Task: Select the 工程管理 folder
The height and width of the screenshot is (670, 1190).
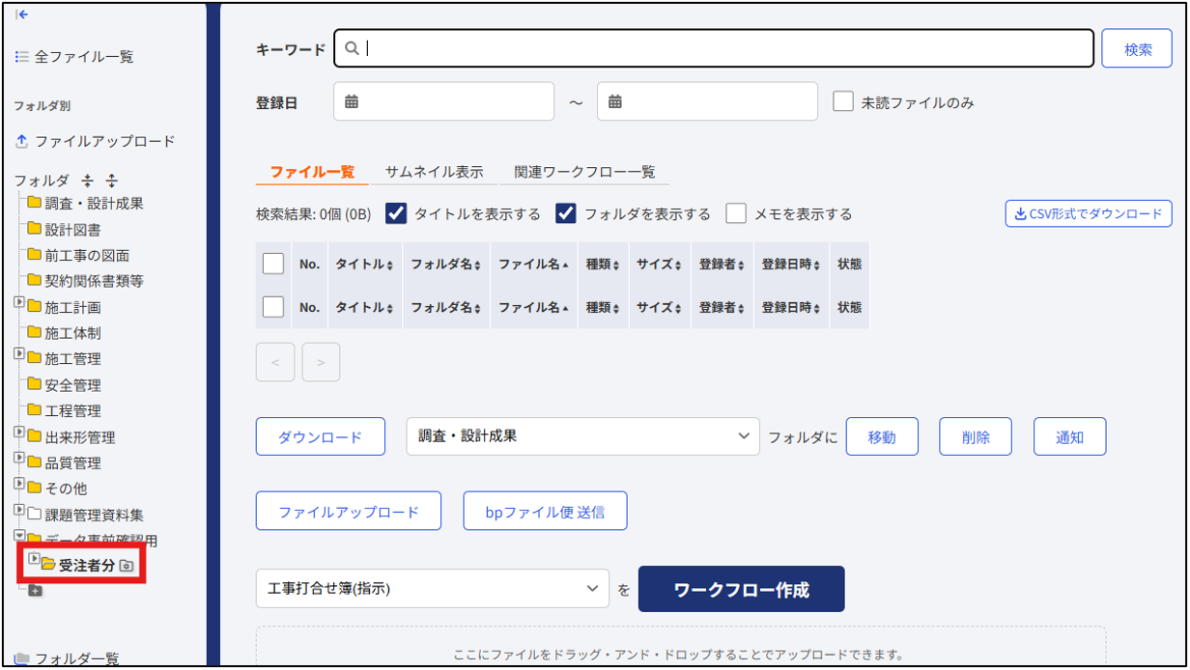Action: [x=64, y=410]
